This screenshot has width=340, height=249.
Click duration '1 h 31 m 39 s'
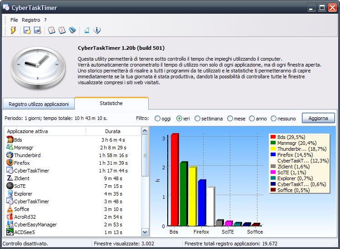[113, 163]
